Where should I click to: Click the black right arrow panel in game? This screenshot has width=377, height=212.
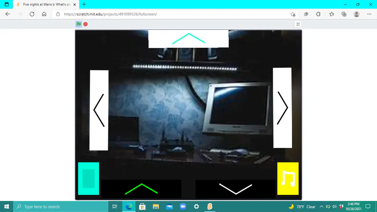coord(282,108)
